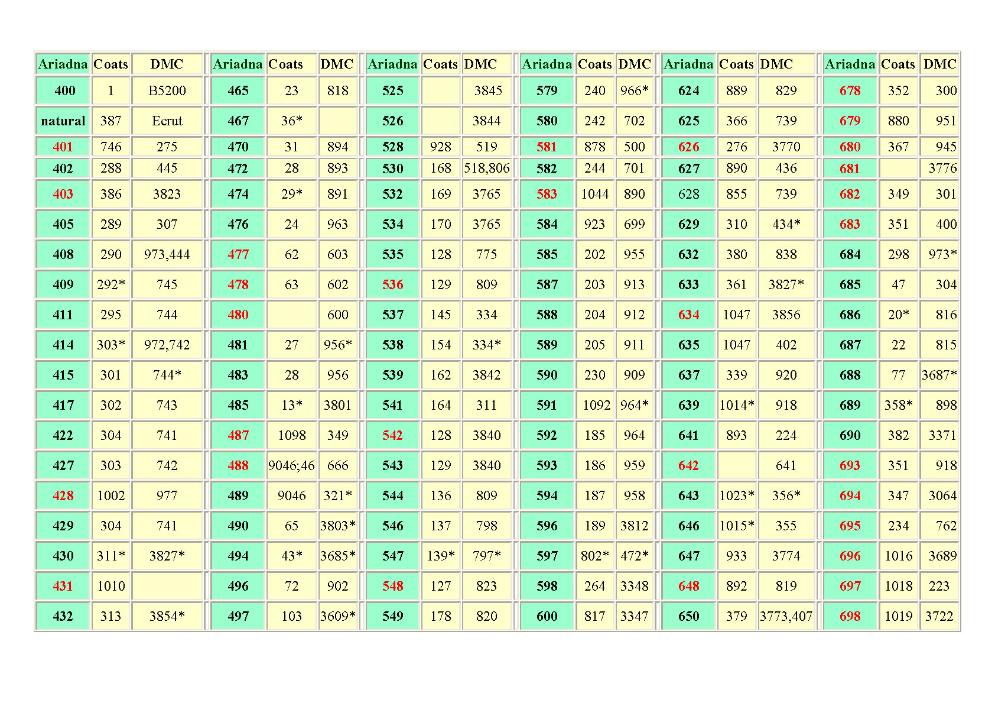Image resolution: width=995 pixels, height=703 pixels.
Task: Click the "3774" DMC cell
Action: click(786, 556)
